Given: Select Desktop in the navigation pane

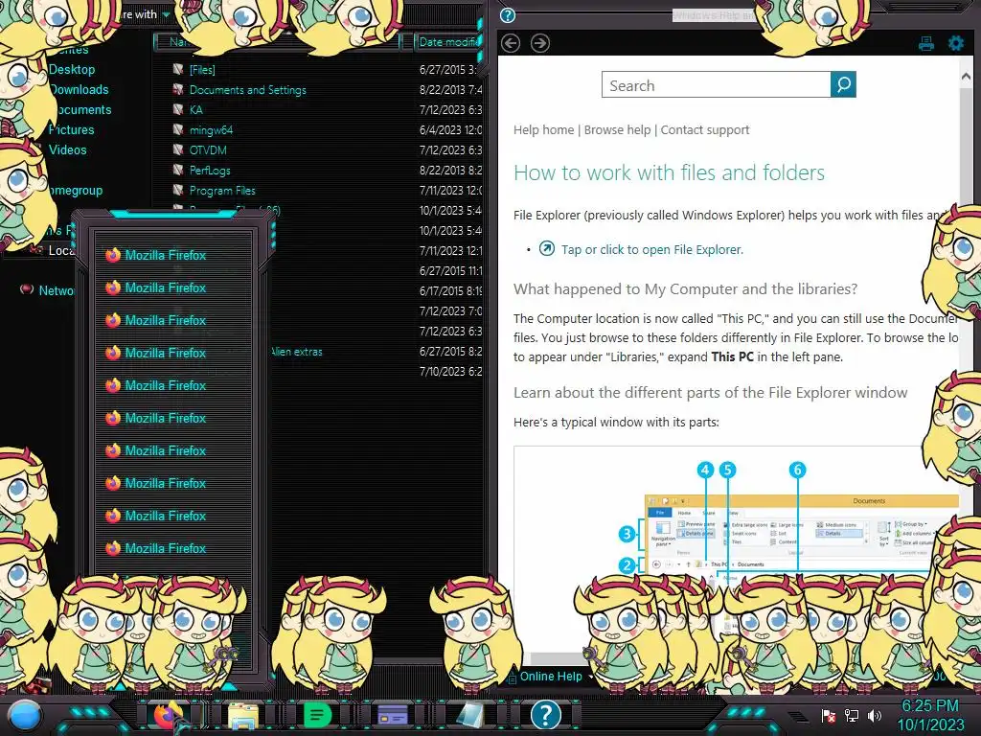Looking at the screenshot, I should click(x=72, y=69).
